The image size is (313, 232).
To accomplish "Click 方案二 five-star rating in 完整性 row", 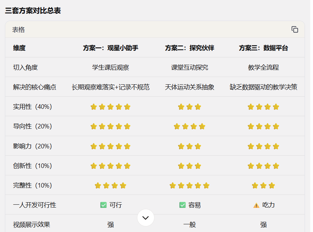I will 190,186.
